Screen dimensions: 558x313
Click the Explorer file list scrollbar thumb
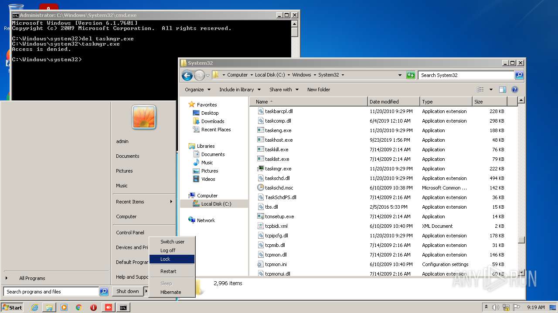[521, 240]
